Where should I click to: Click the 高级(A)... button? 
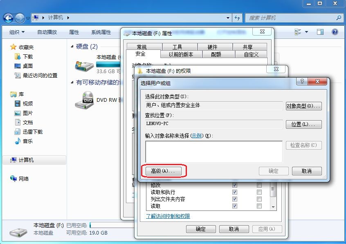pyautogui.click(x=163, y=171)
